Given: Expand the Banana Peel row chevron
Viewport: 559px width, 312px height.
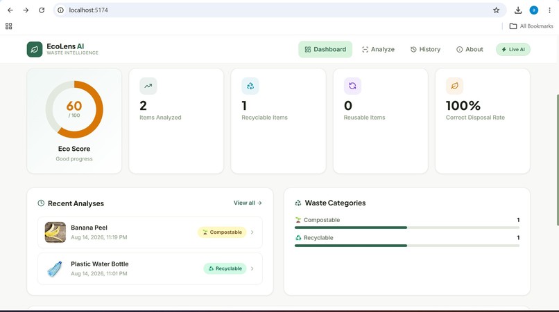Looking at the screenshot, I should pos(252,232).
